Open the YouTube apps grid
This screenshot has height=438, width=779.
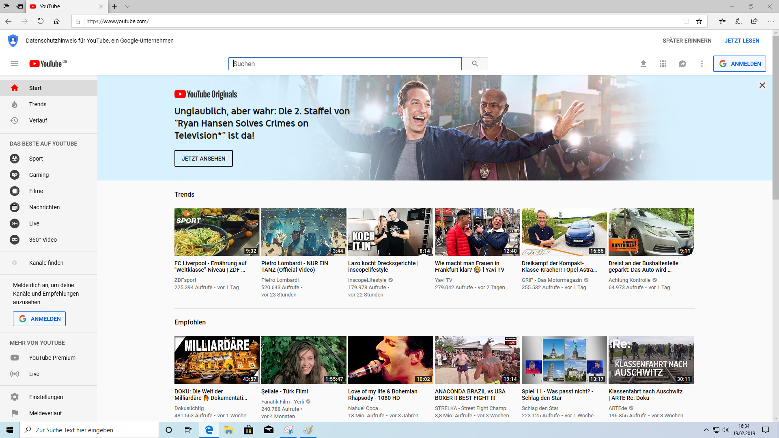point(663,64)
